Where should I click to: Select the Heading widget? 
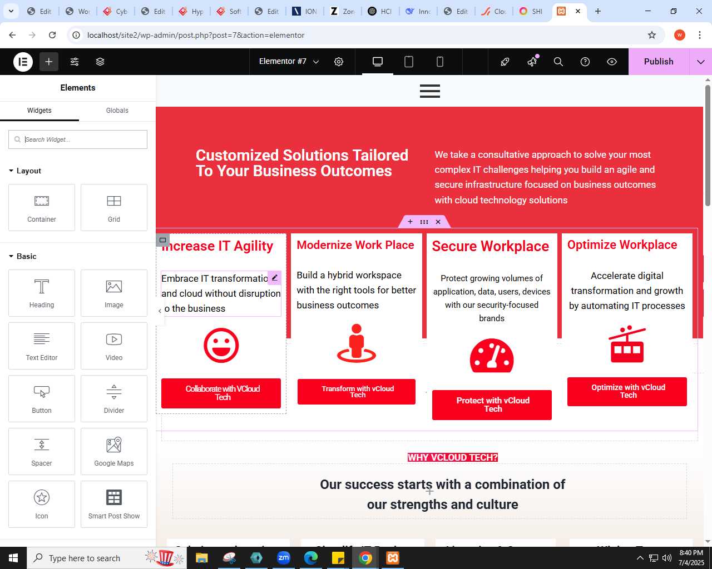(42, 293)
